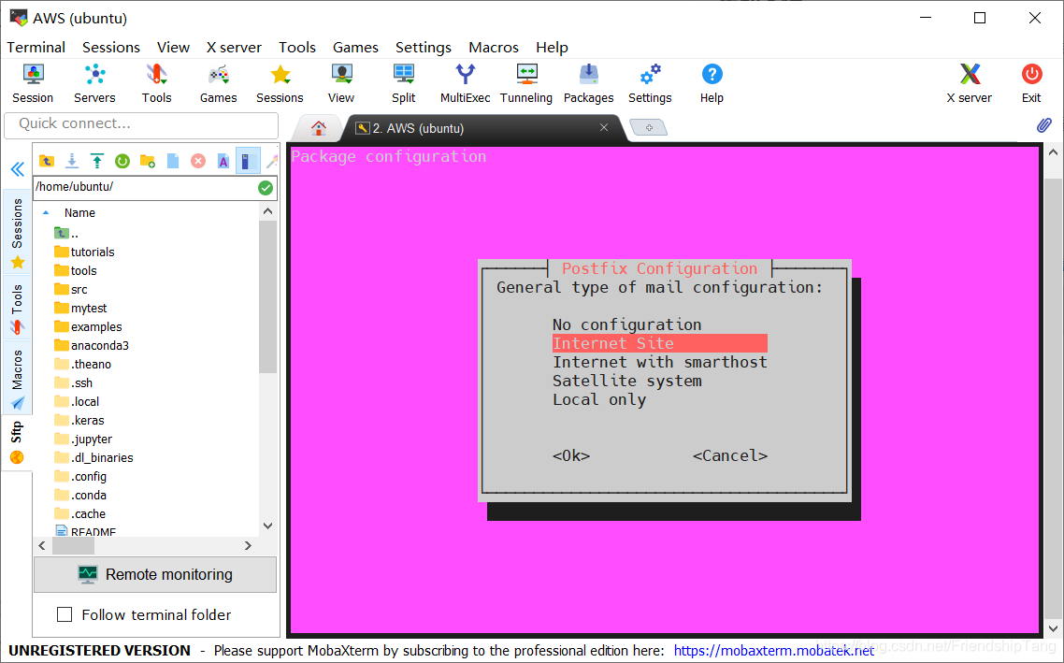Open the Packages icon

[588, 83]
